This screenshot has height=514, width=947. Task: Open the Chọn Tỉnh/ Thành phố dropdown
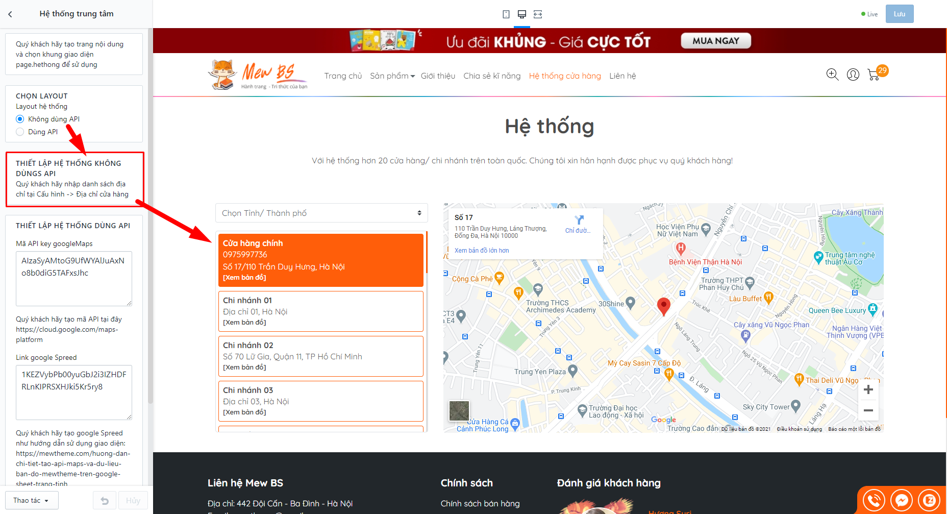pyautogui.click(x=321, y=213)
